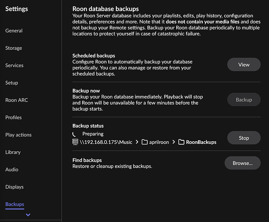The height and width of the screenshot is (222, 269).
Task: Open Play actions settings
Action: [x=18, y=135]
